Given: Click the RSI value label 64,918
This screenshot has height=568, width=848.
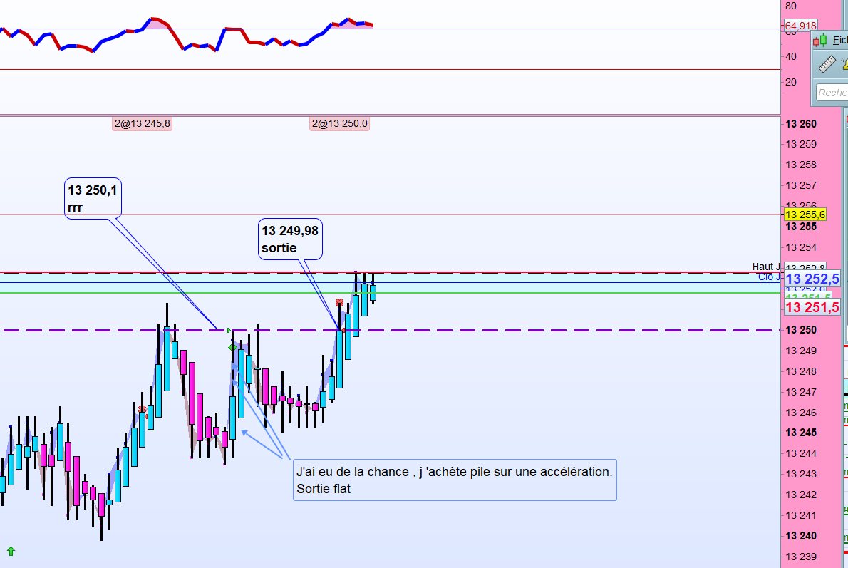Looking at the screenshot, I should tap(800, 26).
